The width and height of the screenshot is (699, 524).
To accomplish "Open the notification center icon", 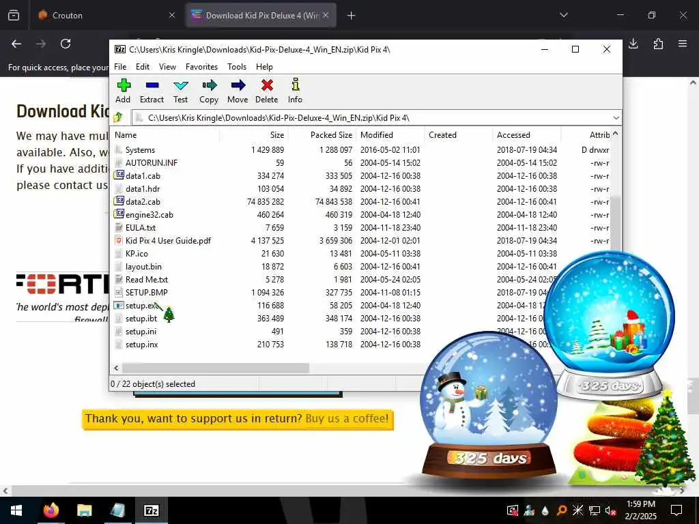I will pos(676,510).
